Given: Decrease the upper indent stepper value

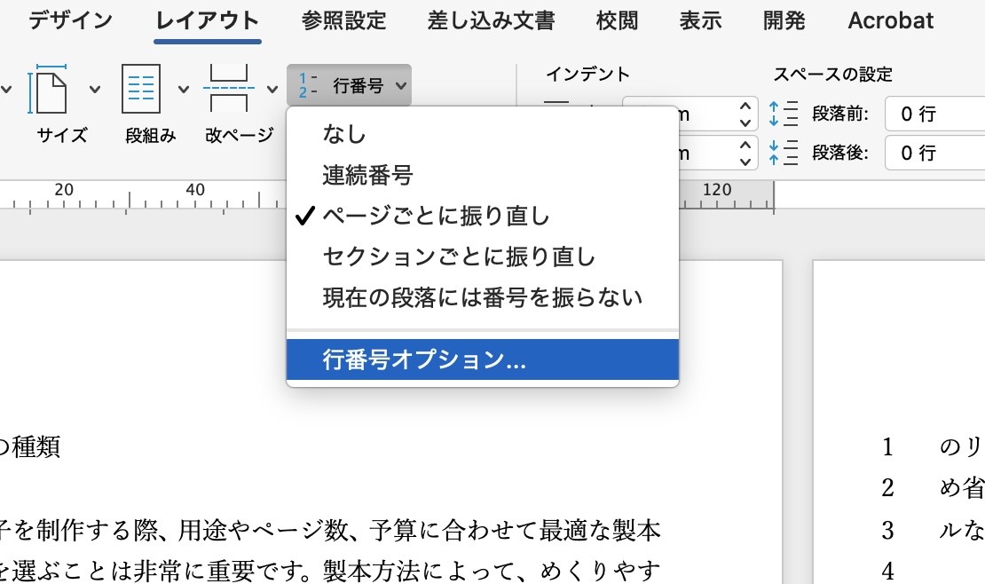Looking at the screenshot, I should pyautogui.click(x=745, y=122).
